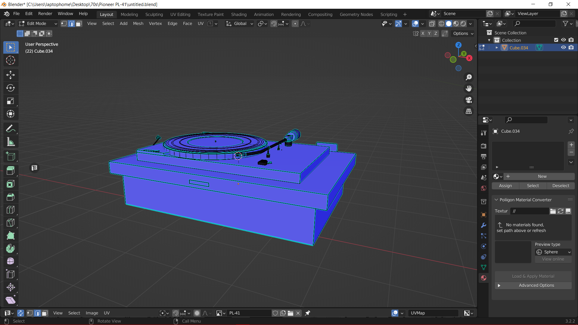This screenshot has height=325, width=578.
Task: Toggle the snap magnet in the 3D viewport header
Action: coord(274,23)
